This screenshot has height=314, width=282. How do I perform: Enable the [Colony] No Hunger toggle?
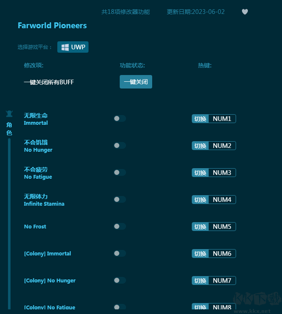[x=120, y=280]
